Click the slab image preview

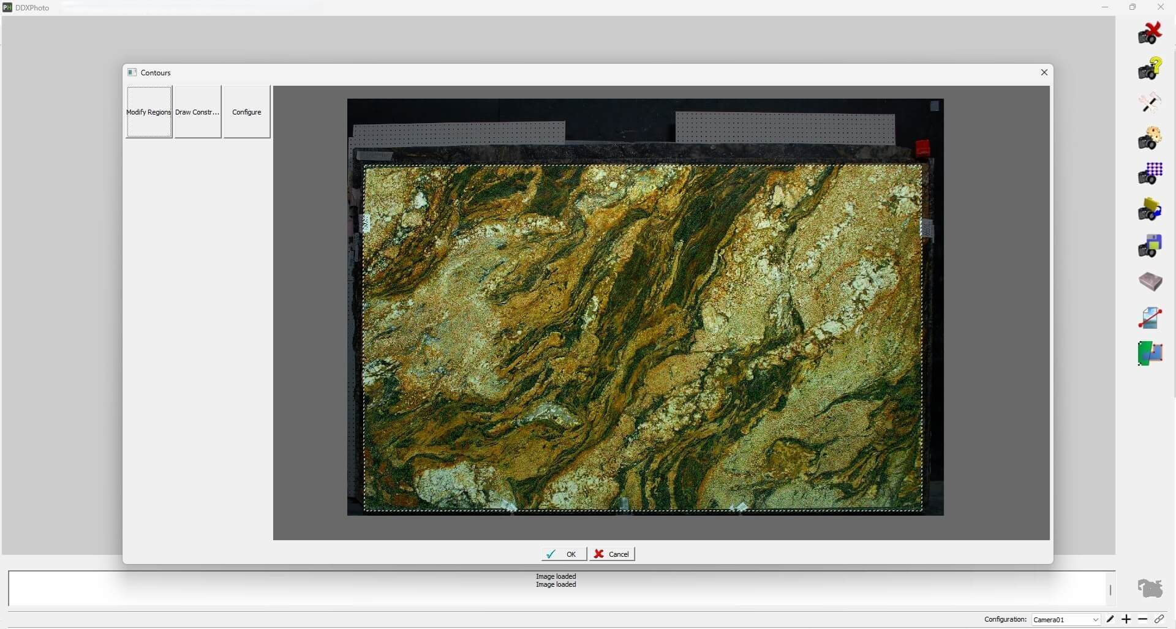pyautogui.click(x=645, y=307)
